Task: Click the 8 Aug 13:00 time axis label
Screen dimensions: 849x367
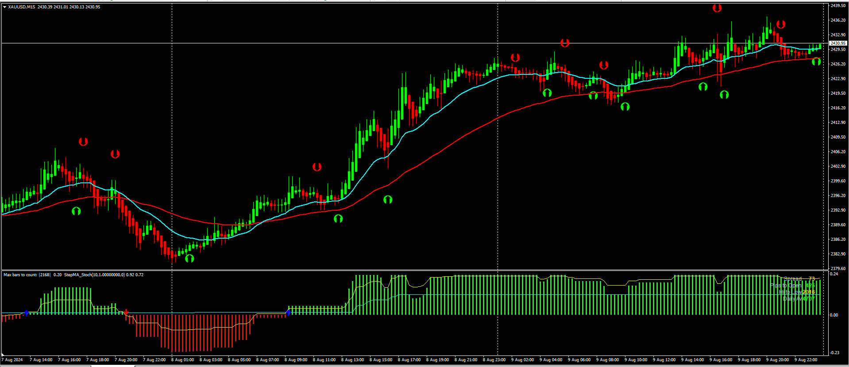Action: (353, 360)
